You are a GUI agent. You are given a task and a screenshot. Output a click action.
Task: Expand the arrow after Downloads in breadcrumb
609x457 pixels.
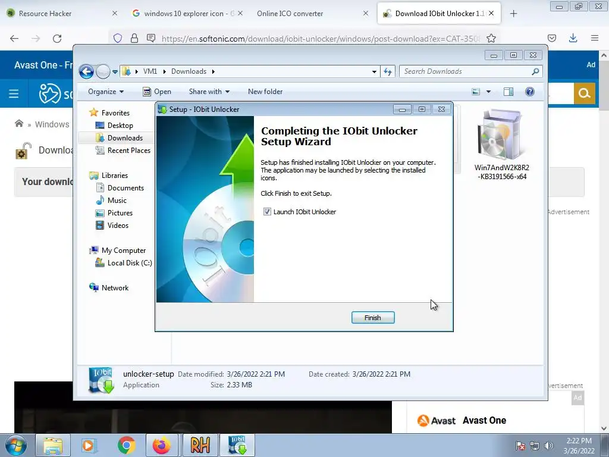tap(214, 71)
